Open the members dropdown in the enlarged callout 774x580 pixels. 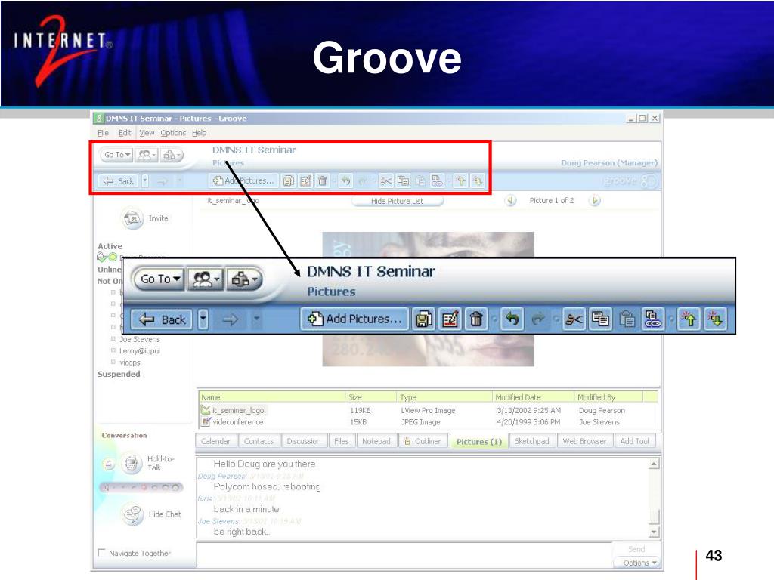(206, 279)
